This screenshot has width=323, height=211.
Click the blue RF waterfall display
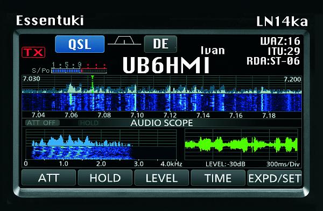click(161, 102)
